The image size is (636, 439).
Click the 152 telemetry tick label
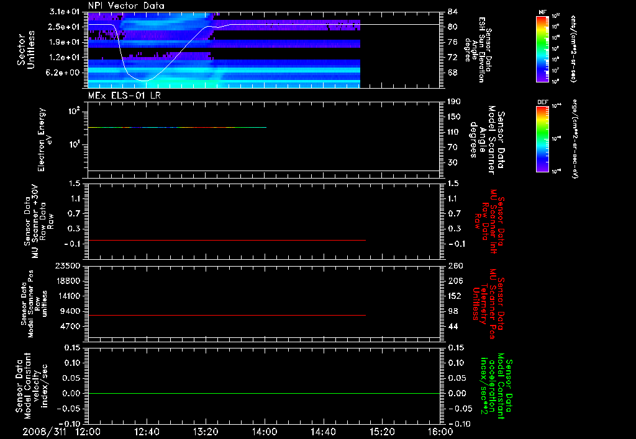[454, 296]
